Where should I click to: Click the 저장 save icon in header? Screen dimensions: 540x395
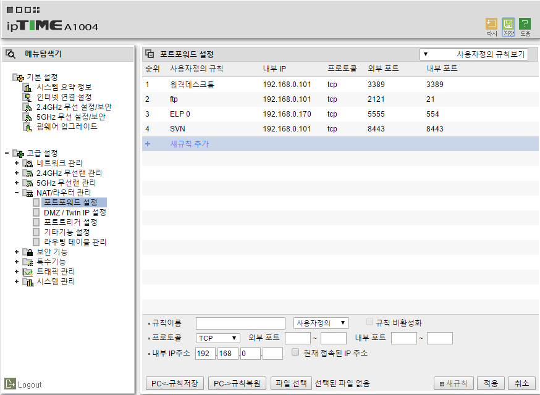click(x=508, y=23)
